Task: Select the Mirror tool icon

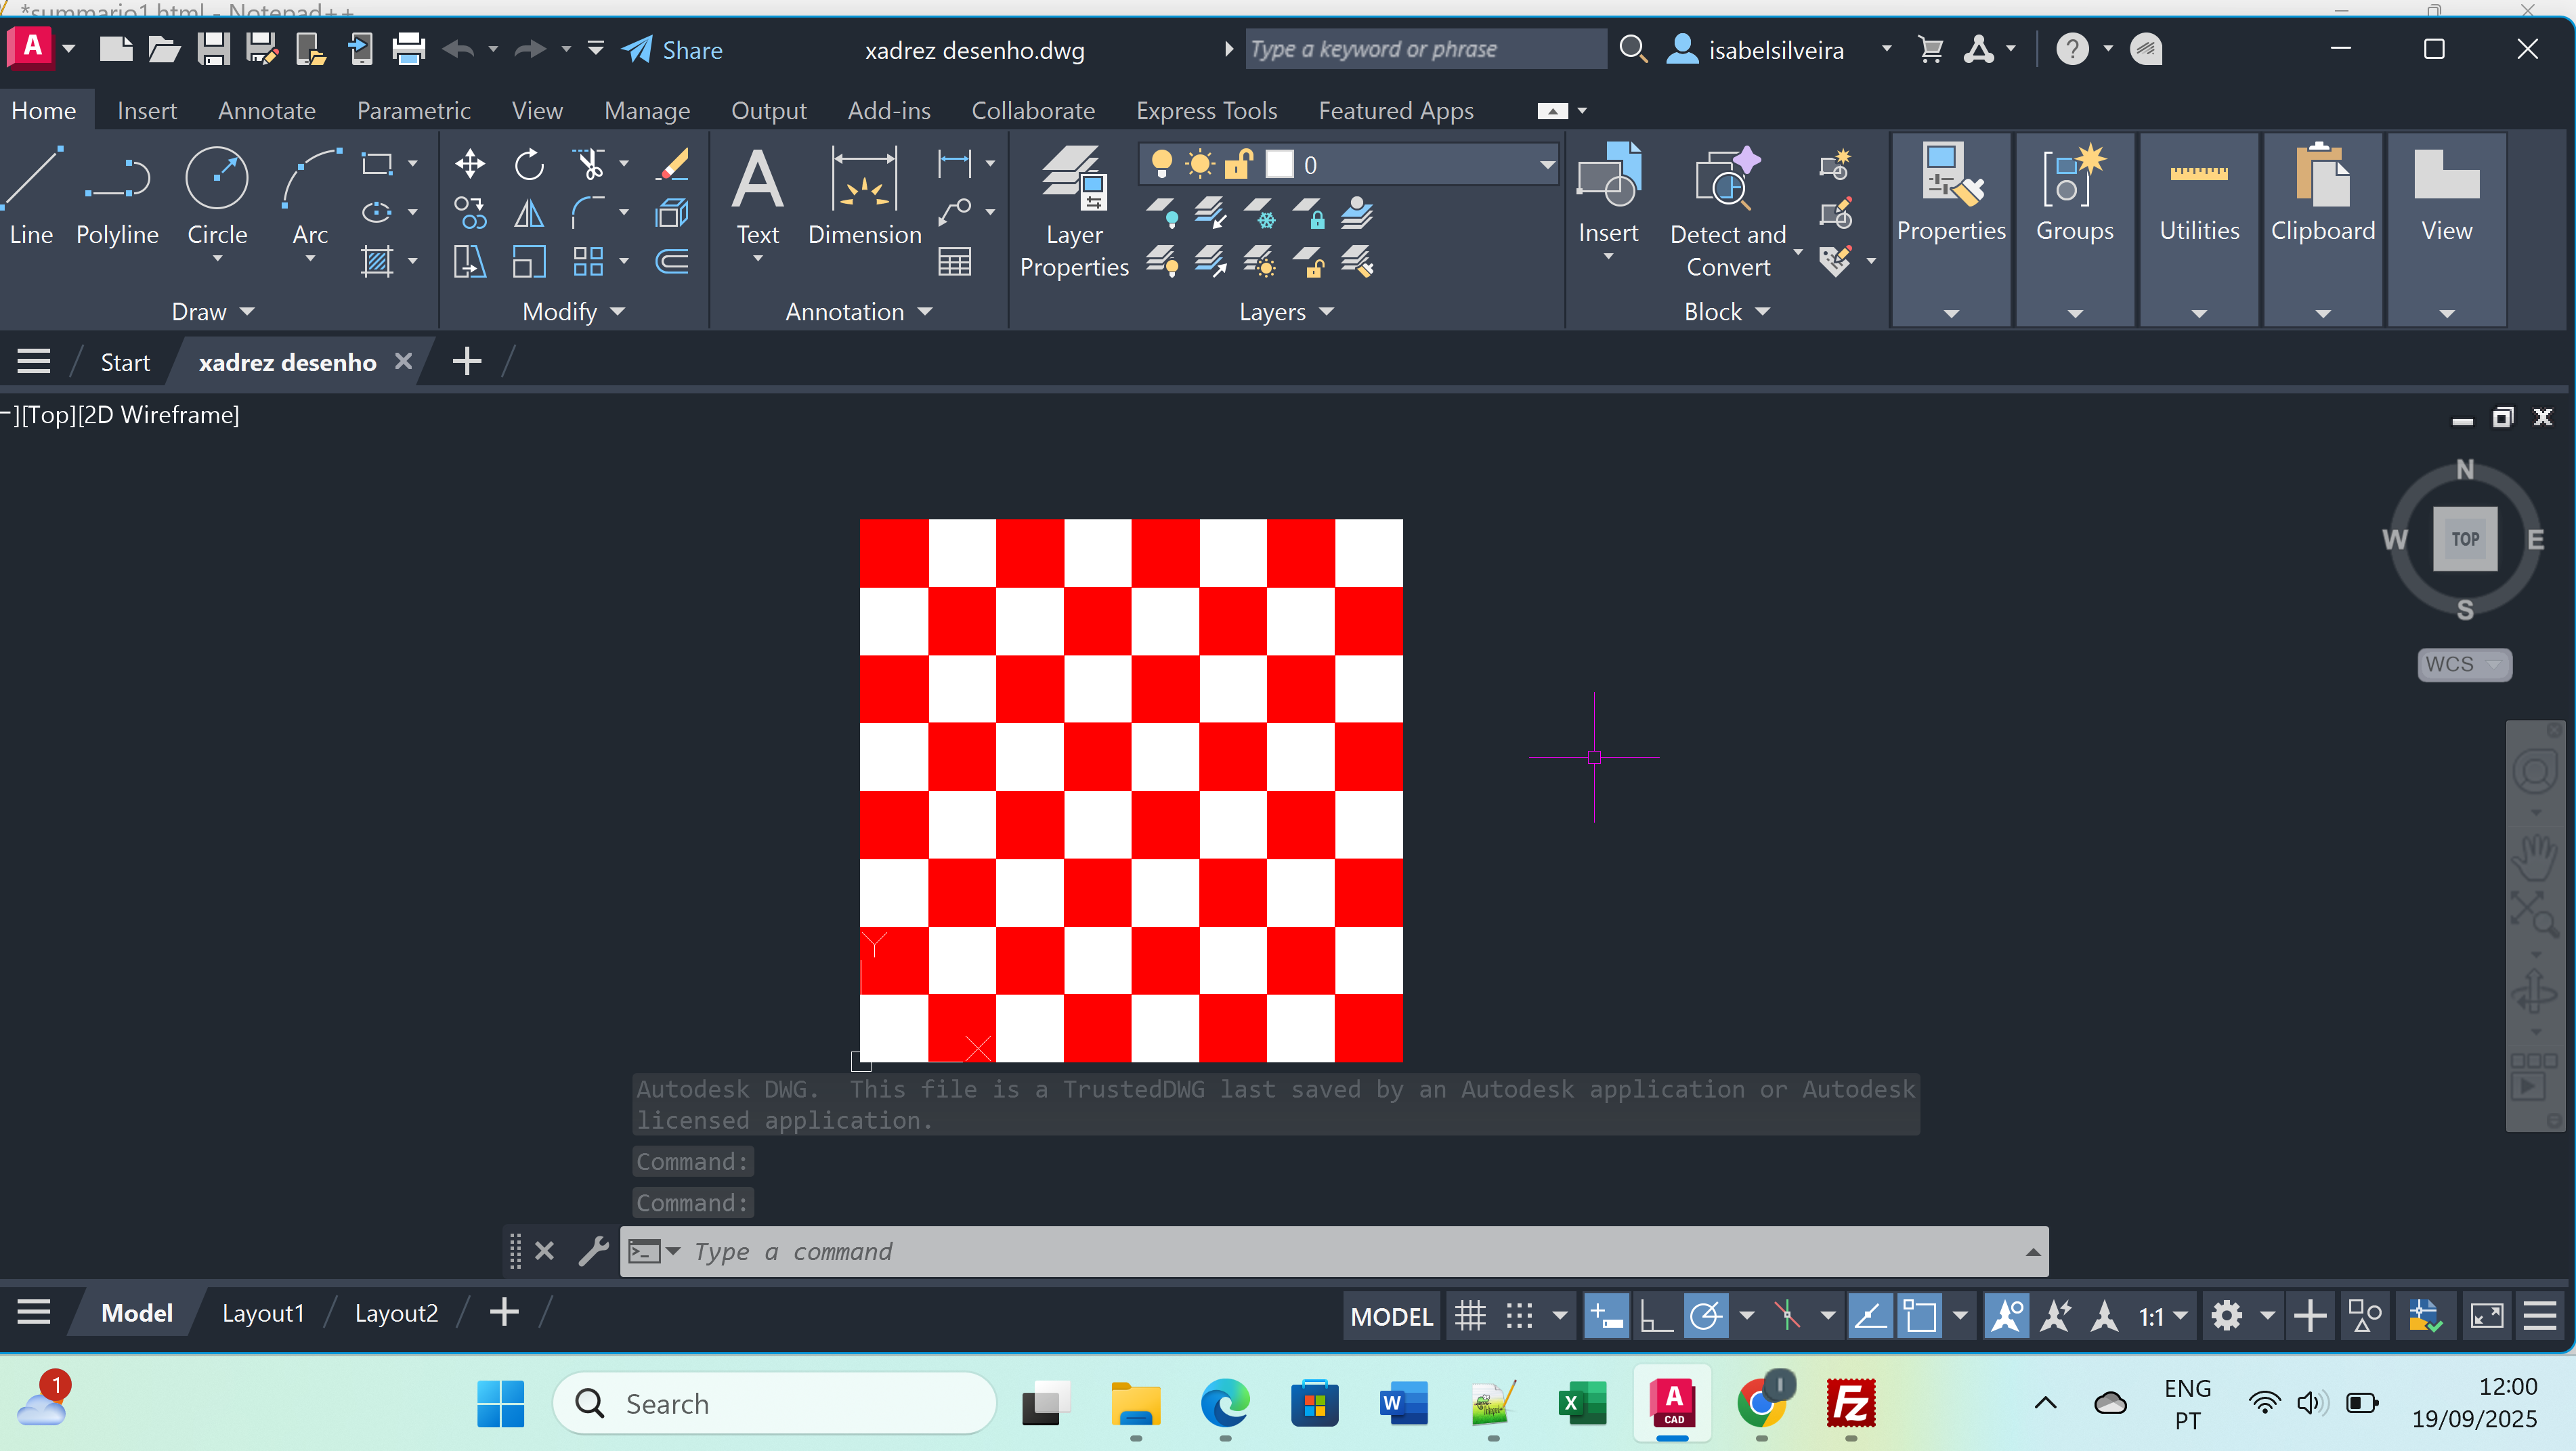Action: click(x=529, y=213)
